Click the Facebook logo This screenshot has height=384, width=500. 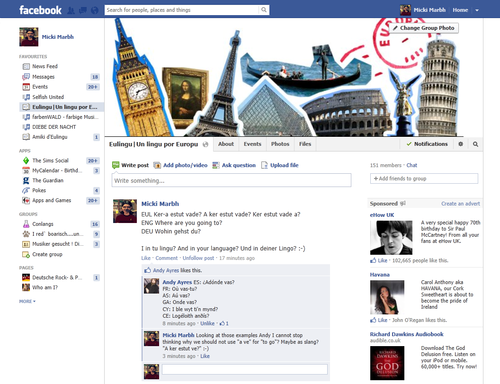coord(41,10)
